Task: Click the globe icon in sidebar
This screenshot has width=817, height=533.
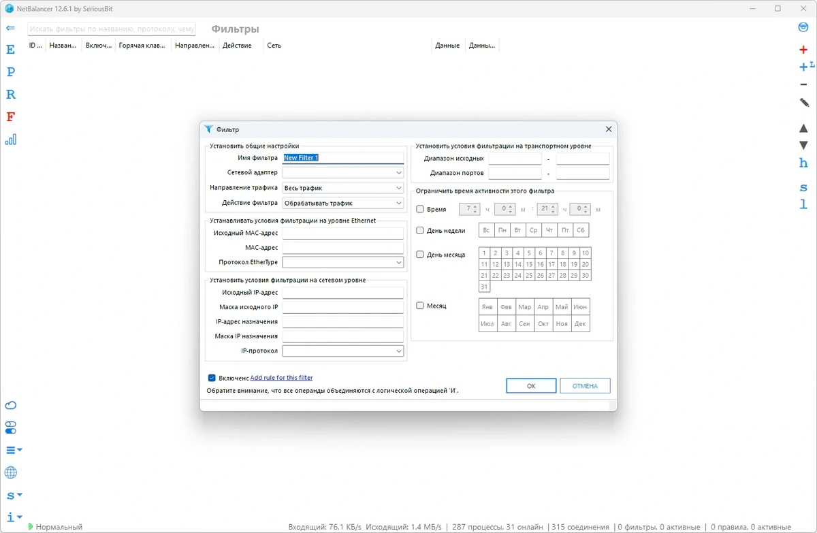Action: click(x=10, y=472)
